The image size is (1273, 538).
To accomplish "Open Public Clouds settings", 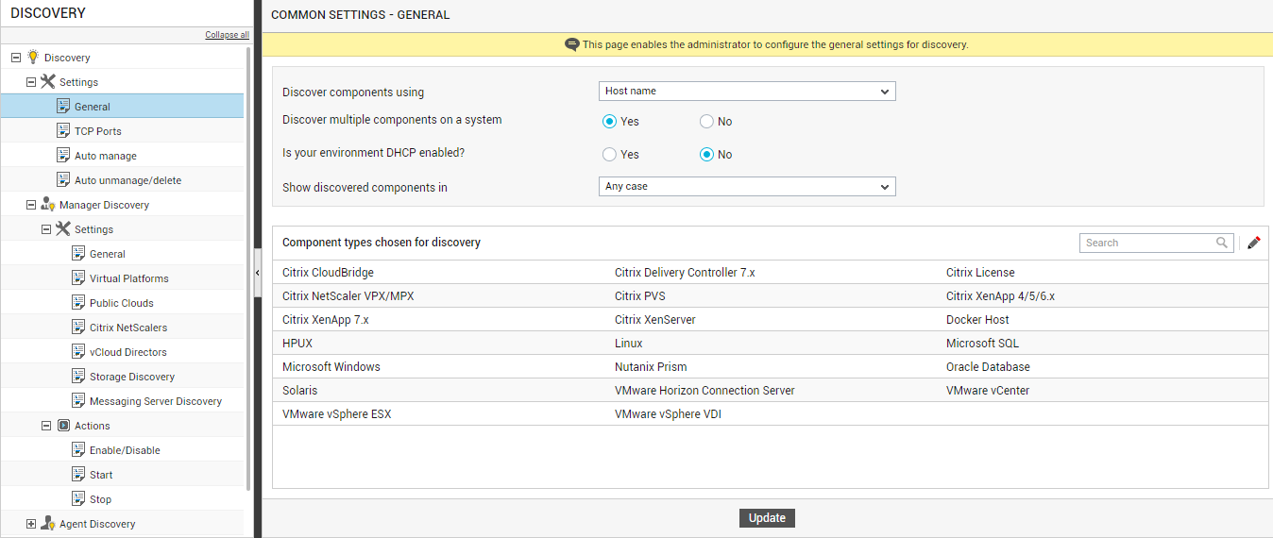I will (122, 303).
